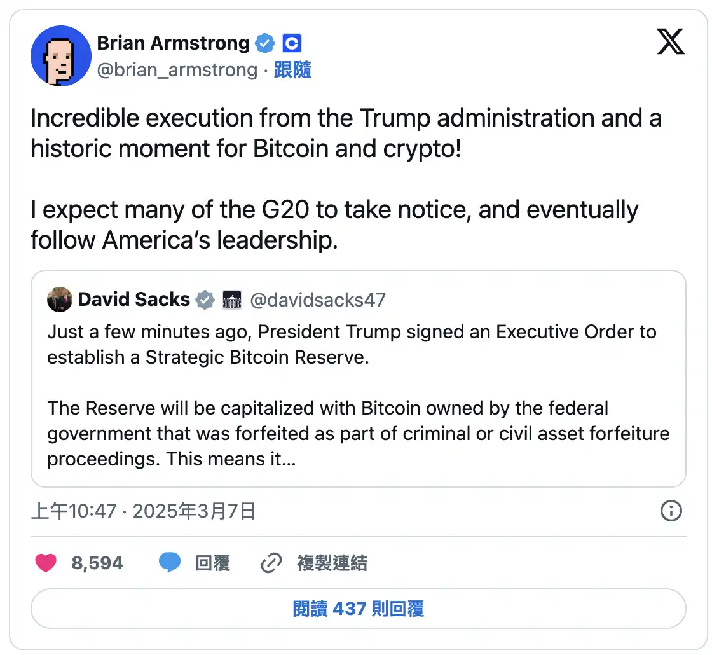Click Brian Armstrong's blue verified badge
Viewport: 712px width, 655px height.
265,43
